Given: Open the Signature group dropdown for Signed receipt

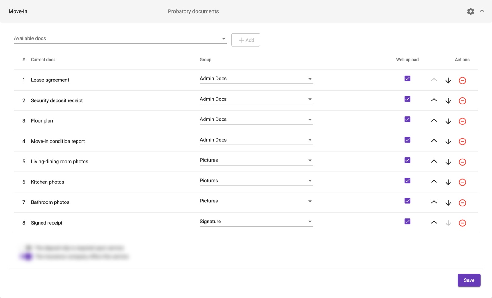Looking at the screenshot, I should pyautogui.click(x=256, y=222).
